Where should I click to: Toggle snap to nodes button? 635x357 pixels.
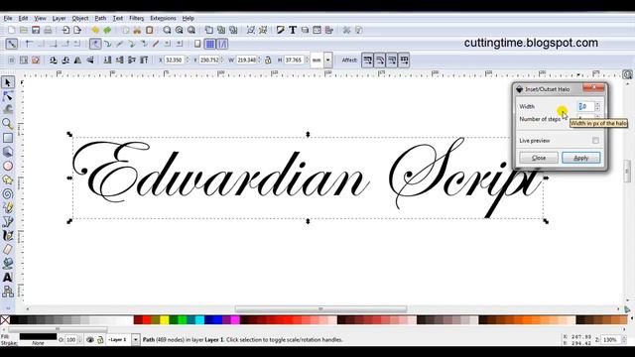pos(95,44)
